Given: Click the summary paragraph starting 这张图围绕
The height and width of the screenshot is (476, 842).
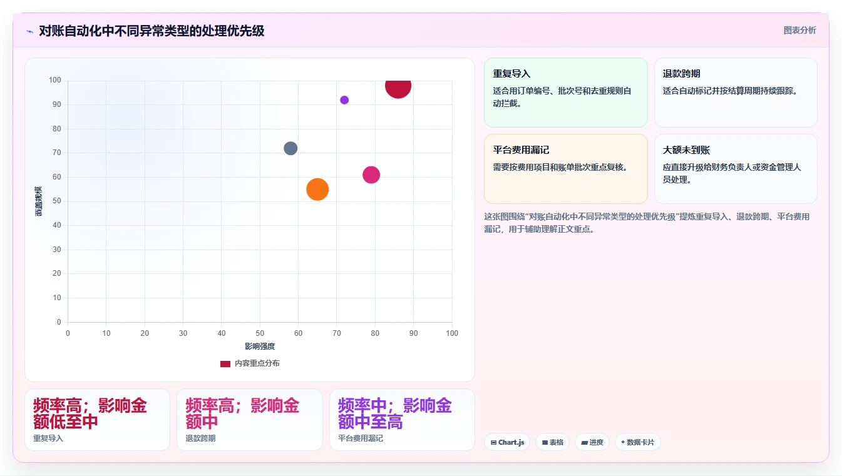Looking at the screenshot, I should coord(647,223).
